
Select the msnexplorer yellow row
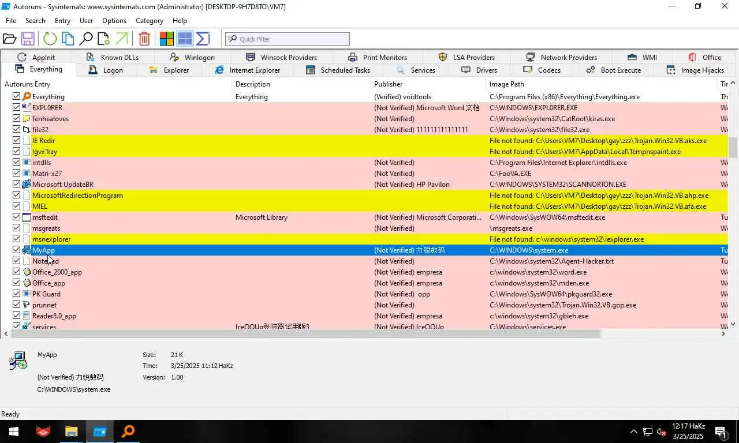(x=364, y=239)
